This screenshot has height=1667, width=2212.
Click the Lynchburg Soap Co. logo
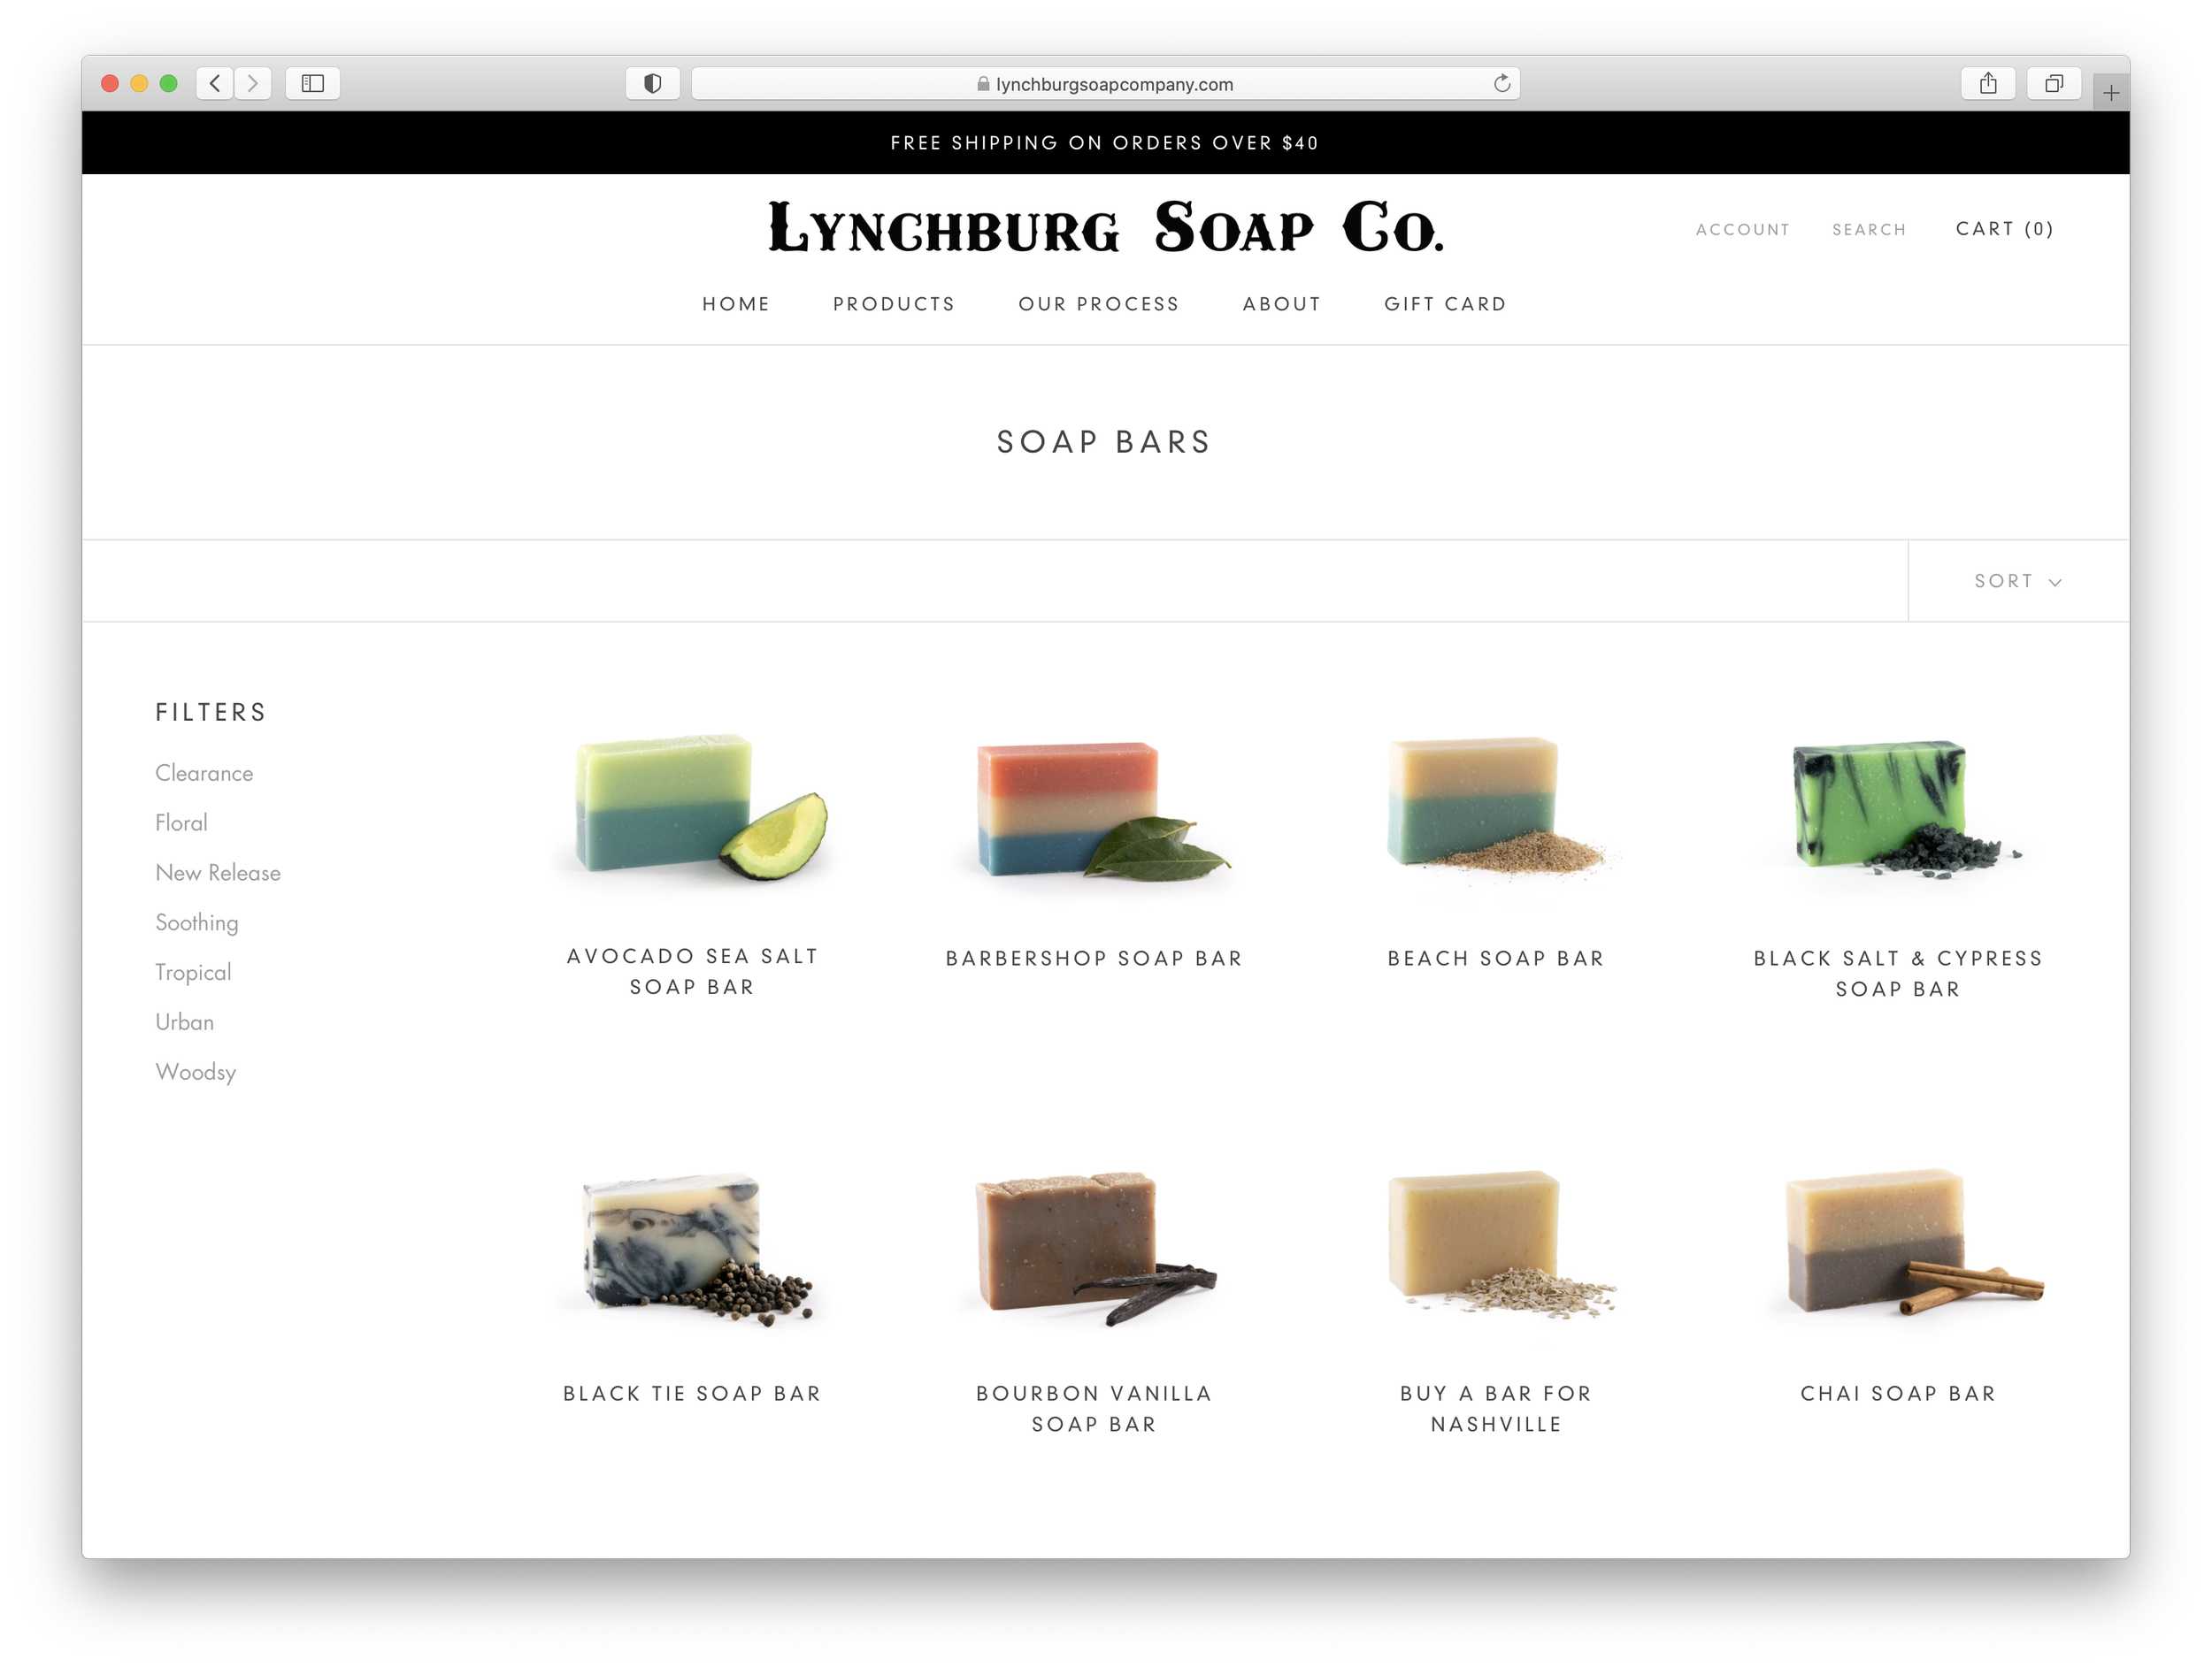click(1105, 229)
